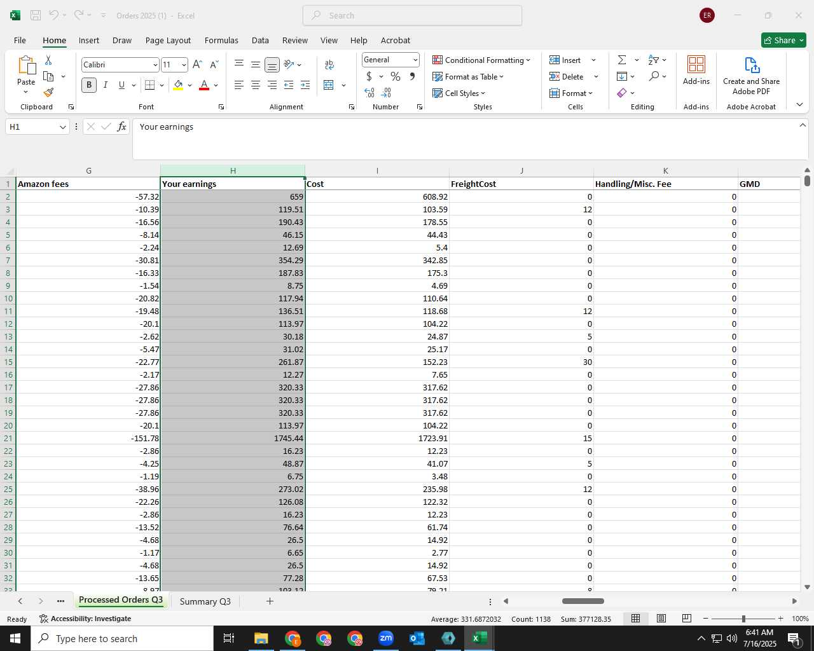Increase font size with larger A
Image resolution: width=814 pixels, height=651 pixels.
[x=197, y=64]
